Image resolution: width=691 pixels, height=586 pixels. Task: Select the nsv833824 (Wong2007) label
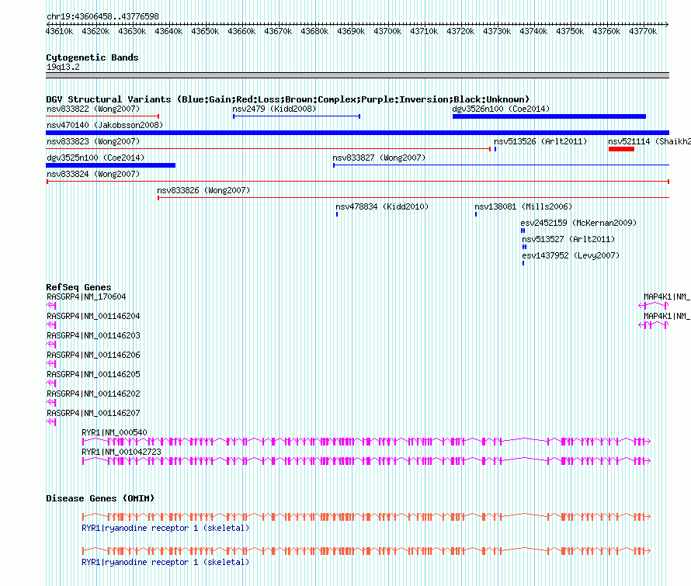coord(93,174)
